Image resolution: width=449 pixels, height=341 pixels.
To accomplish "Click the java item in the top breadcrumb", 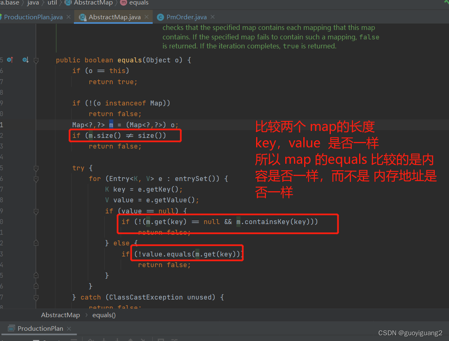I will (33, 3).
